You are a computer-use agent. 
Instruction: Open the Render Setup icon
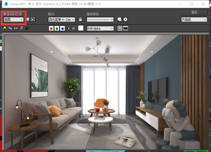coord(120,19)
